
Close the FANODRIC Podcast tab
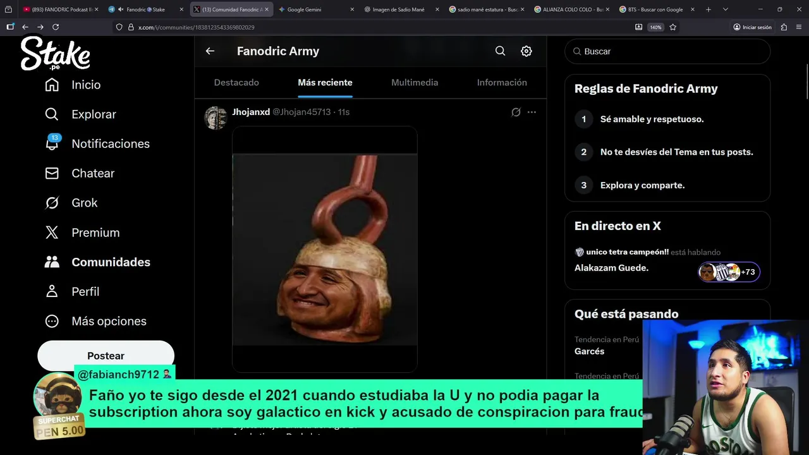click(x=96, y=9)
